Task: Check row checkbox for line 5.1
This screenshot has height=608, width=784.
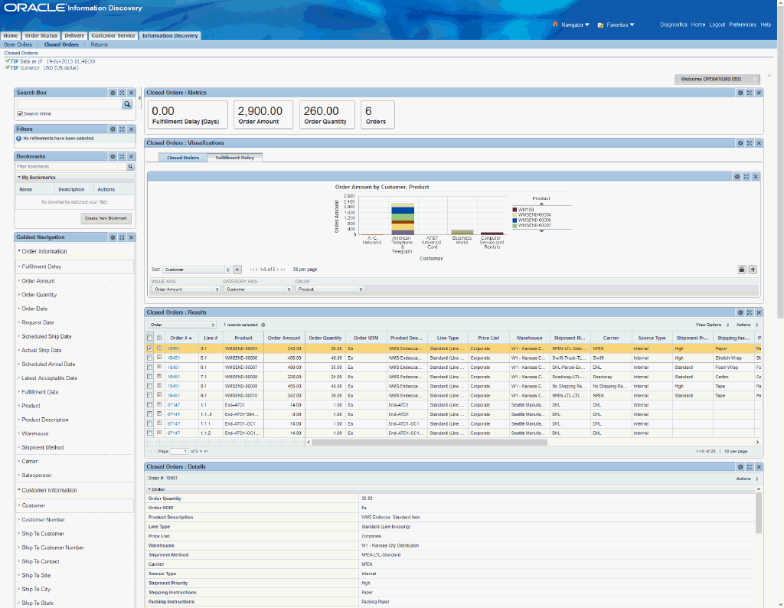Action: point(149,358)
